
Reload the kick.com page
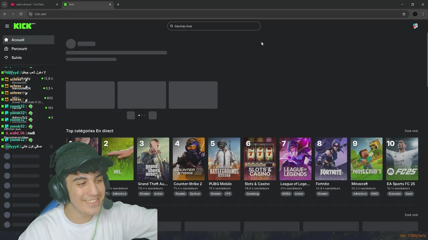pyautogui.click(x=21, y=14)
